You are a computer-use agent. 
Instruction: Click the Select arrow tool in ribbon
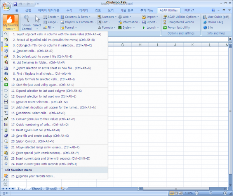click(37, 23)
